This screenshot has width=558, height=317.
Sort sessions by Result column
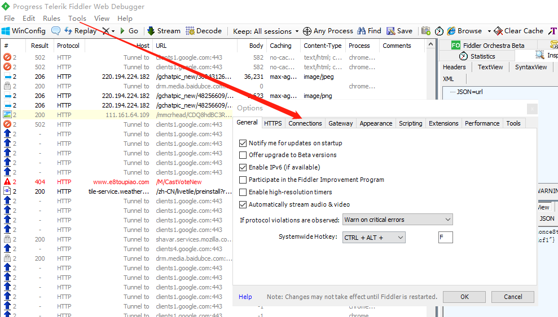click(39, 46)
